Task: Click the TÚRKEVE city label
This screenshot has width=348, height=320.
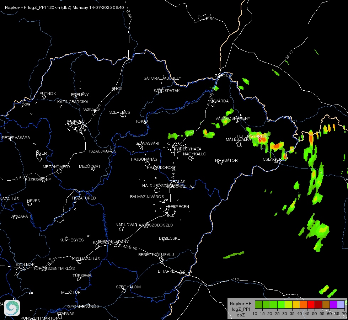Action: [82, 276]
